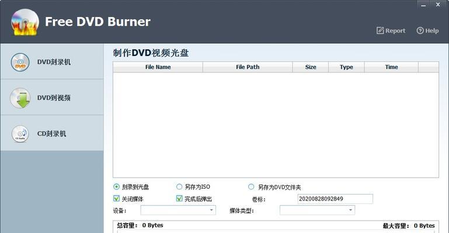The height and width of the screenshot is (233, 449).
Task: Minimize the Free DVD Burner window
Action: point(423,5)
